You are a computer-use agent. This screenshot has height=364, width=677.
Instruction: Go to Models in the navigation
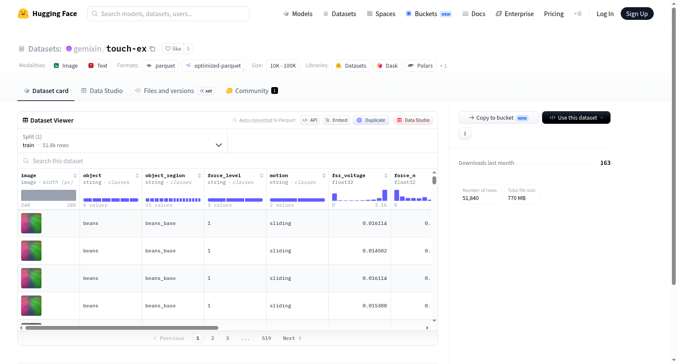298,14
